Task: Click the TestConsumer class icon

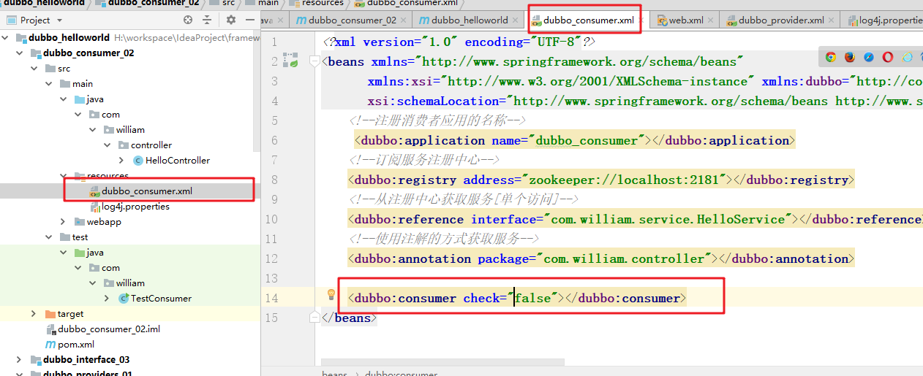Action: tap(123, 299)
